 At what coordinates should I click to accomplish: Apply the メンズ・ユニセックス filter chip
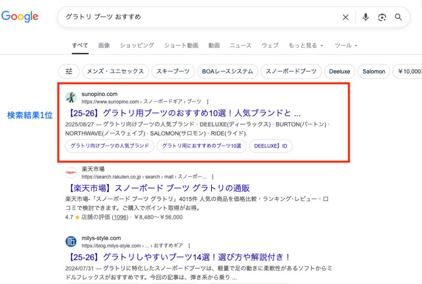pos(115,71)
